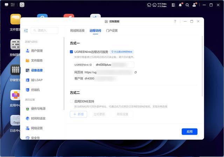
Task: Click the 新增 add button
Action: point(78,114)
